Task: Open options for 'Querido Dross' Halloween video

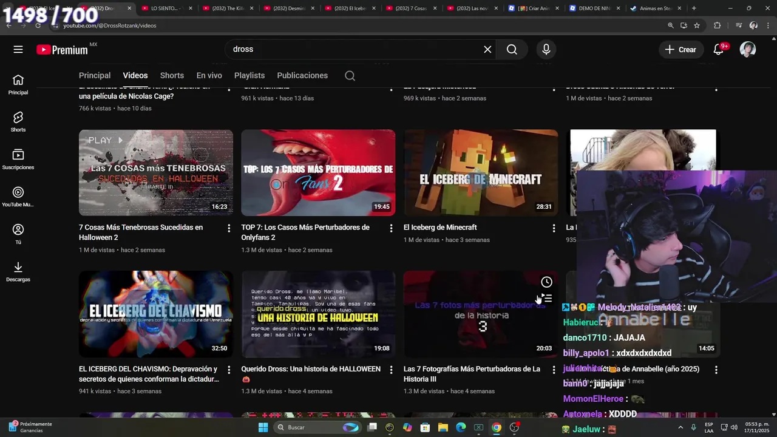Action: (x=391, y=370)
